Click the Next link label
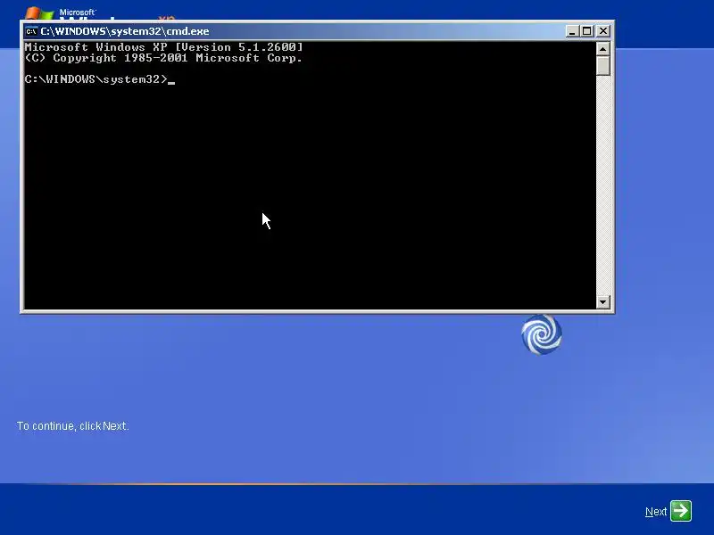Viewport: 714px width, 535px height. tap(656, 512)
